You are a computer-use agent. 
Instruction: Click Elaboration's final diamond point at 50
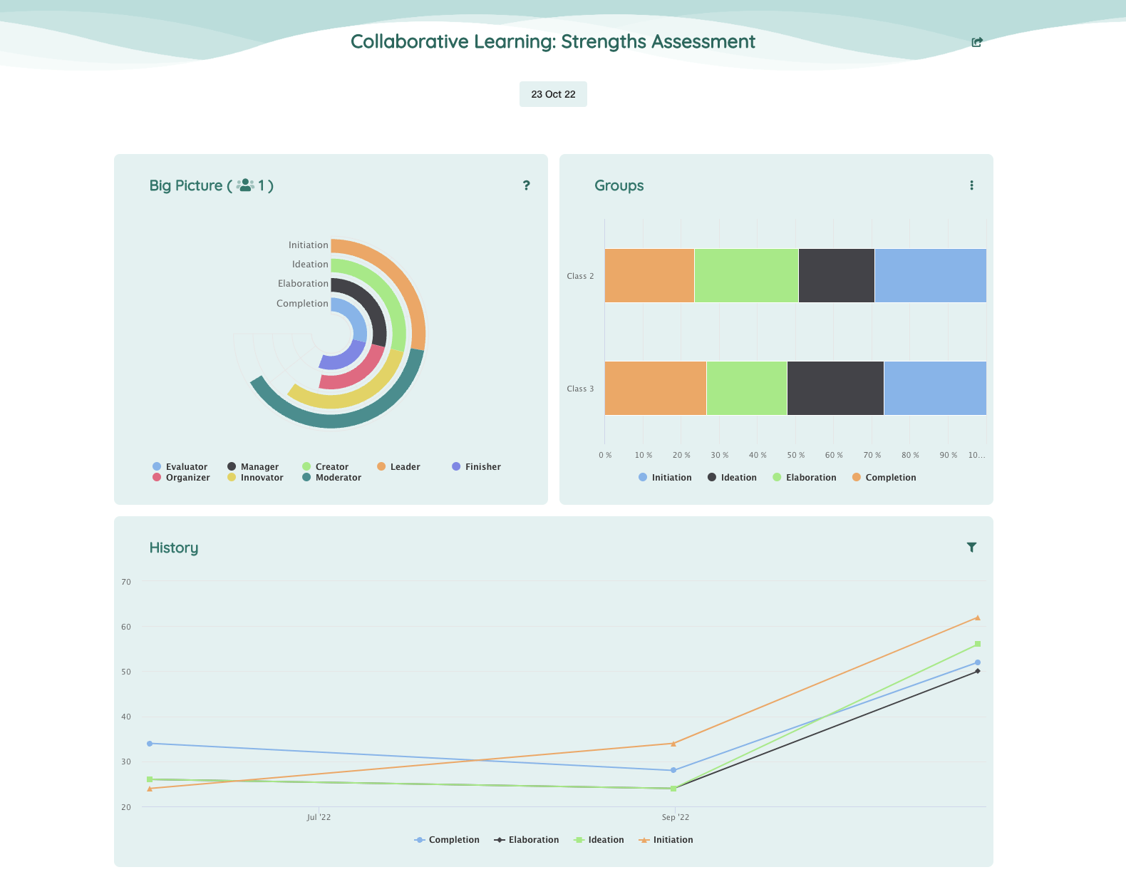(977, 671)
